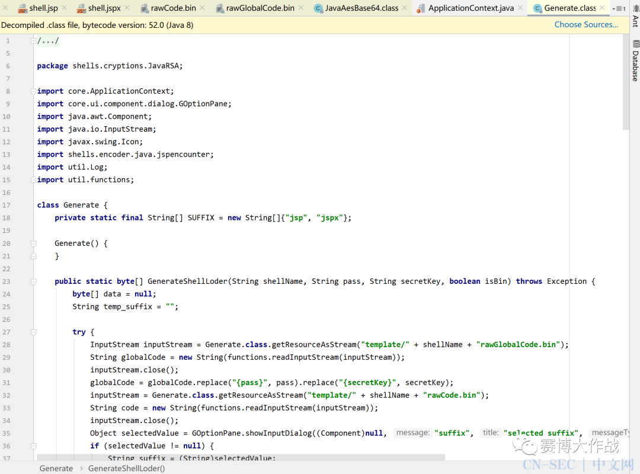Click the SUFFIX constant name on line 18
The height and width of the screenshot is (474, 640).
click(x=201, y=217)
